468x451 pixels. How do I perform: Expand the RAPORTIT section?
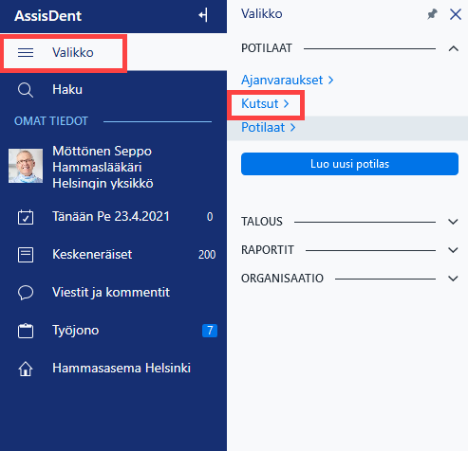pyautogui.click(x=453, y=250)
